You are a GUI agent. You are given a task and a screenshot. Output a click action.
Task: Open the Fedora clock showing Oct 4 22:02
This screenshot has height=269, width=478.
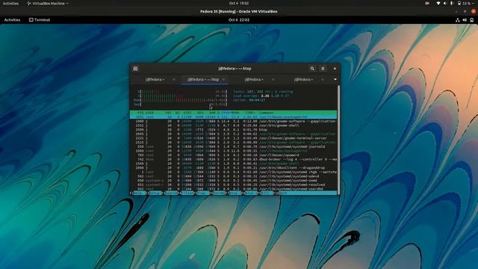tap(239, 20)
